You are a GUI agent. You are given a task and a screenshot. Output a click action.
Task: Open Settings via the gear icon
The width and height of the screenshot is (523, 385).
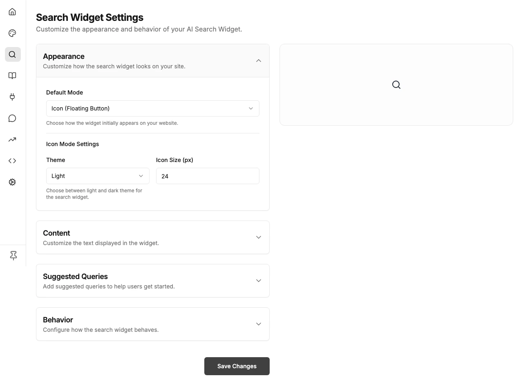tap(12, 182)
